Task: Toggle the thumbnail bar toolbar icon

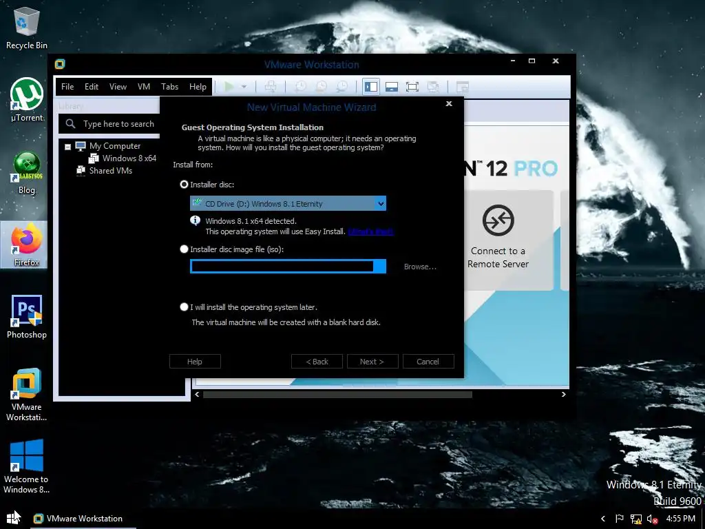Action: click(x=392, y=86)
